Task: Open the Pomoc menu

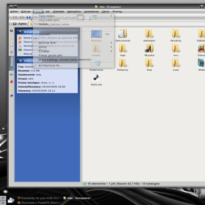Action: coord(117,12)
